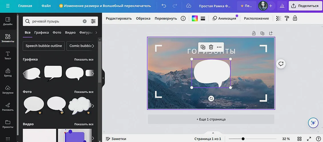Add page with + Еще 1 страница
Viewport: 323px width, 142px height.
[211, 119]
